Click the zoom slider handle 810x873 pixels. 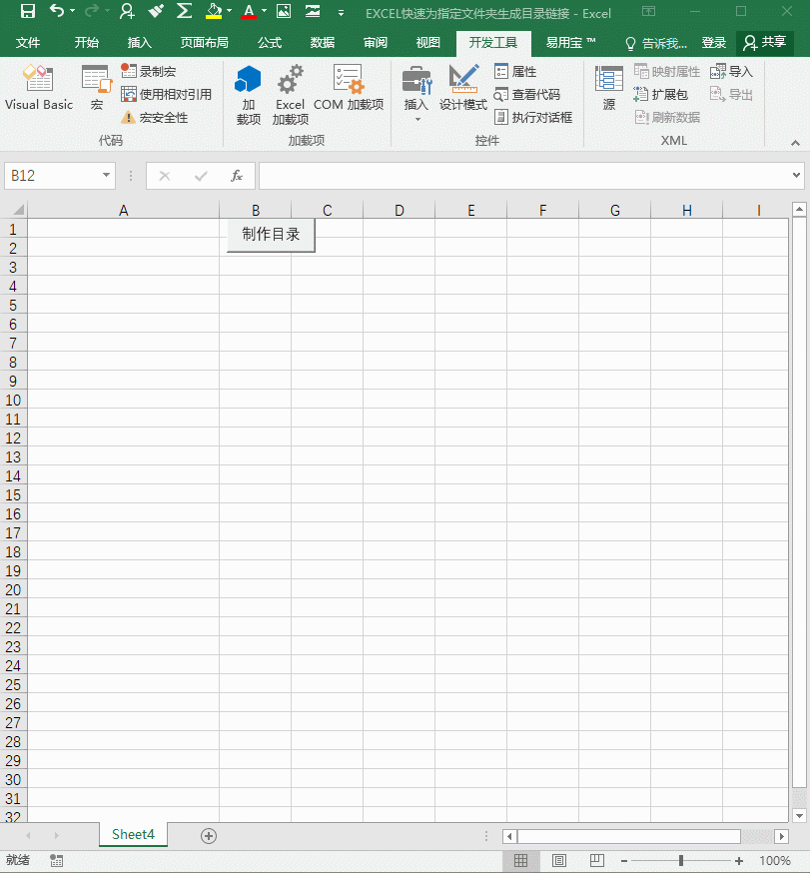pos(681,861)
